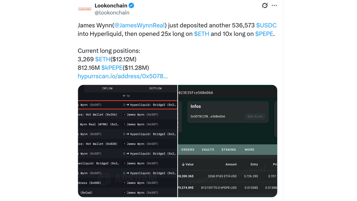Click the Grok icon on the tweet
The image size is (357, 201).
coord(264,5)
